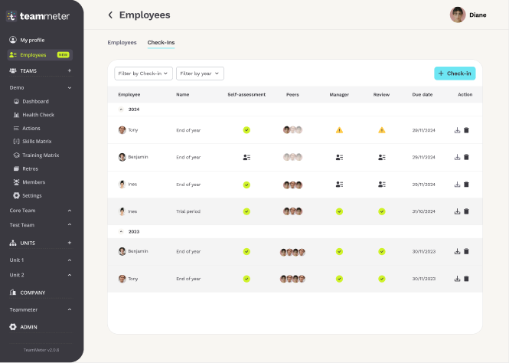Download Tony's 2024 End of year check-in
The width and height of the screenshot is (509, 363).
[x=457, y=130]
